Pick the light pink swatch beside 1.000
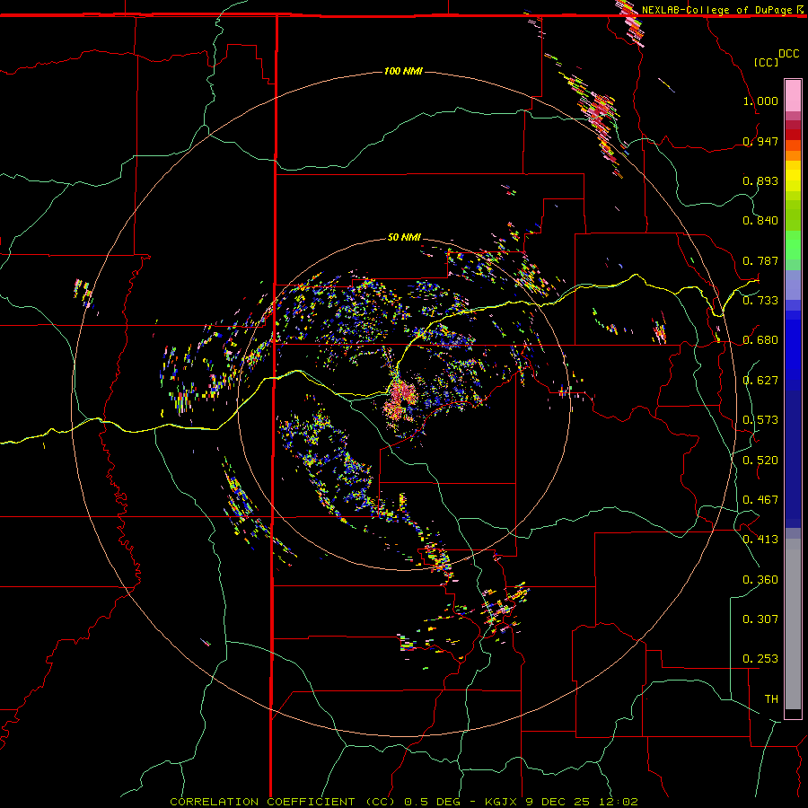 coord(793,95)
